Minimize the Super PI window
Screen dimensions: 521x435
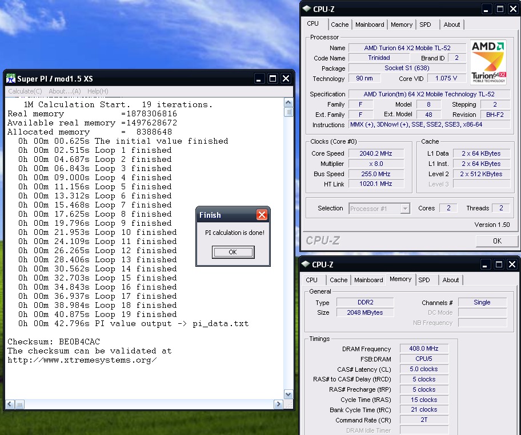click(x=259, y=79)
